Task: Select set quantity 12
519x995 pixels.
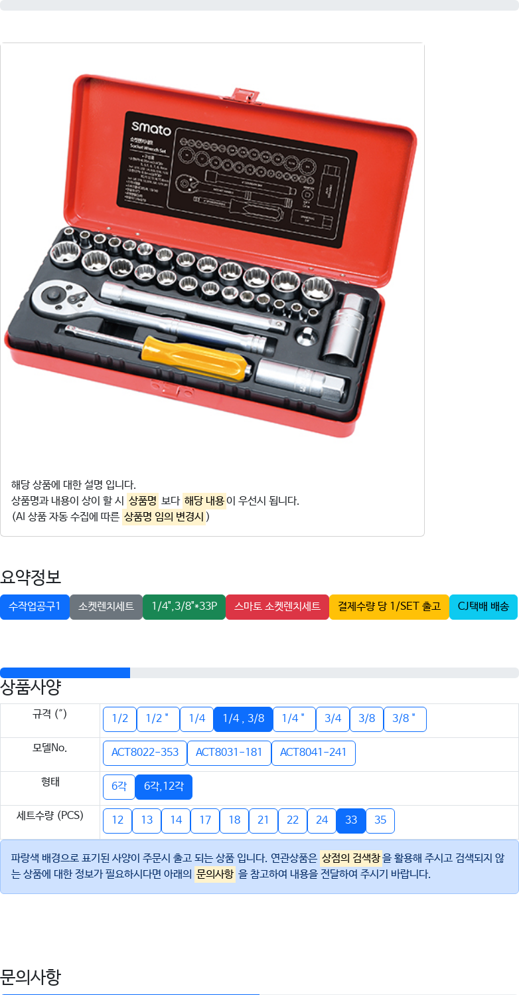Action: coord(117,821)
